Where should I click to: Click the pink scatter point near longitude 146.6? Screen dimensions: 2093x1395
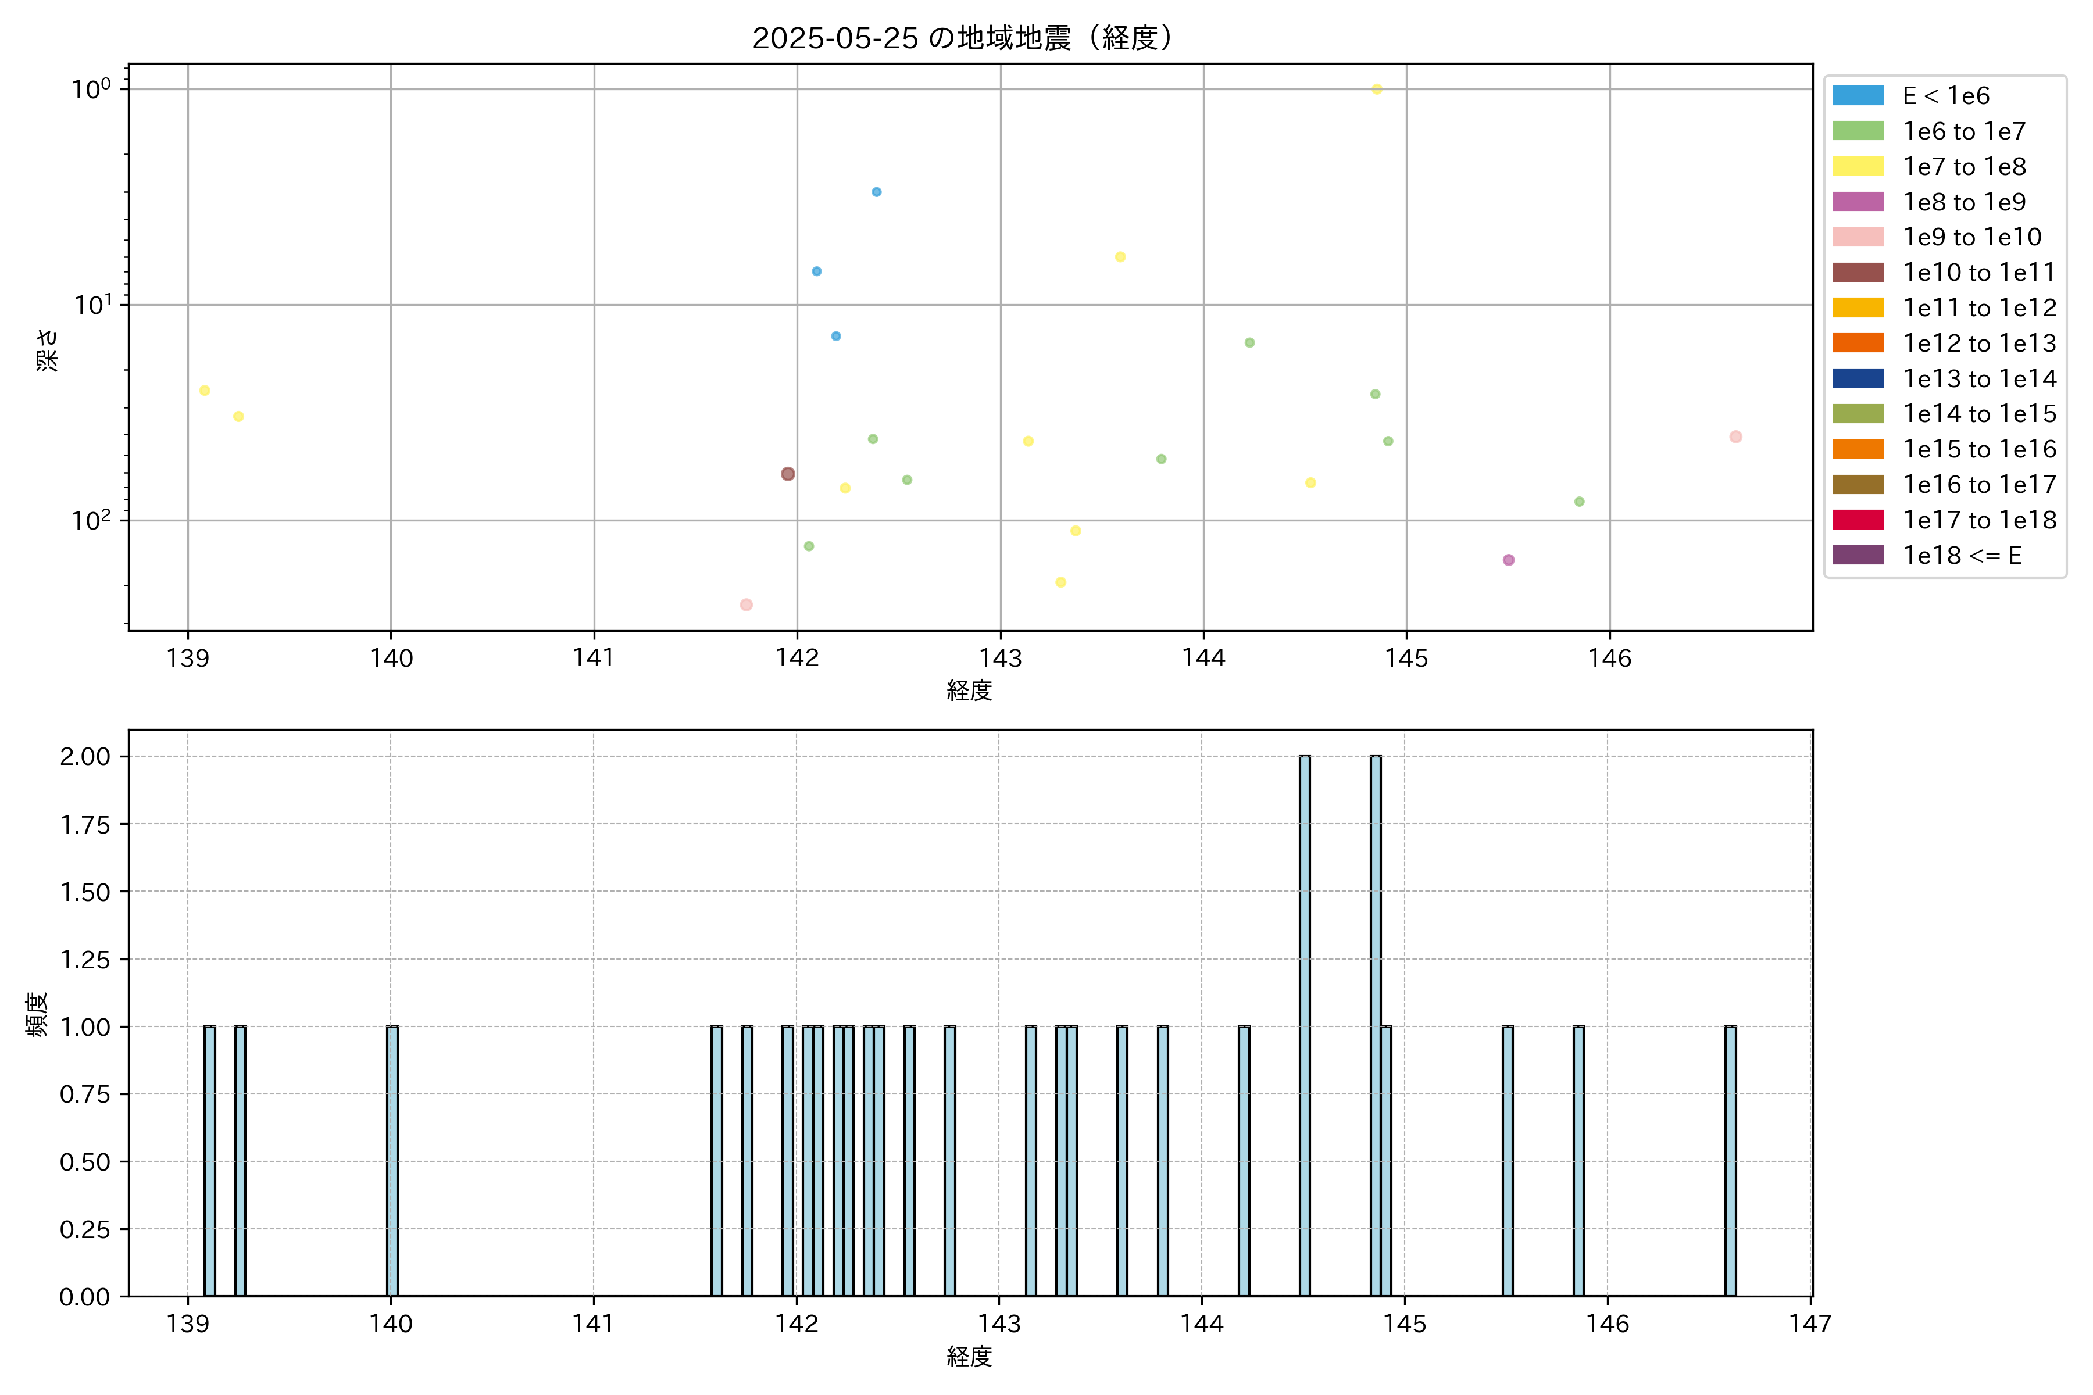[x=1735, y=437]
